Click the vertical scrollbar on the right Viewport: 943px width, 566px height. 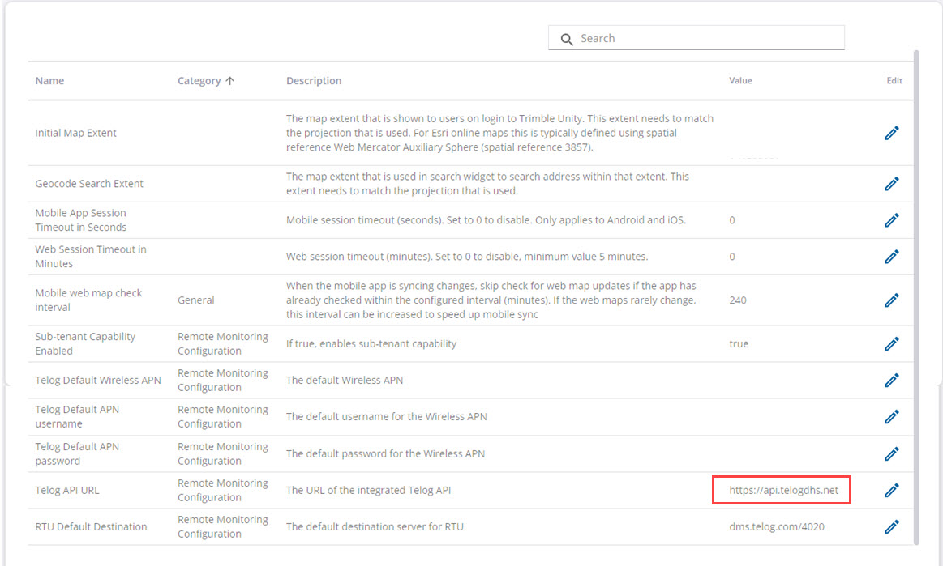tap(916, 292)
